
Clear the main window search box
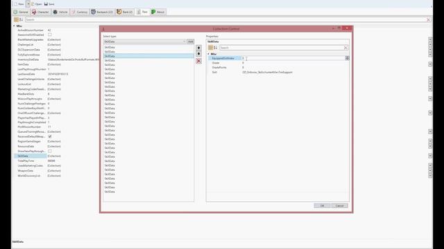pos(429,20)
